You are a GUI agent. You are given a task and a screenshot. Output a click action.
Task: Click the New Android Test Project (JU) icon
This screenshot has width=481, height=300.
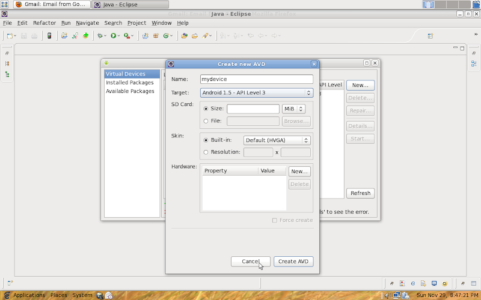coord(75,35)
